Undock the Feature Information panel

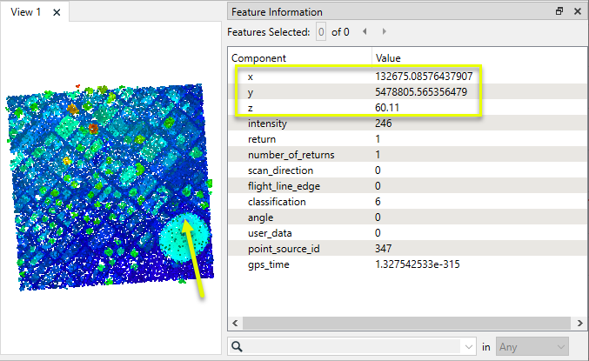point(559,12)
